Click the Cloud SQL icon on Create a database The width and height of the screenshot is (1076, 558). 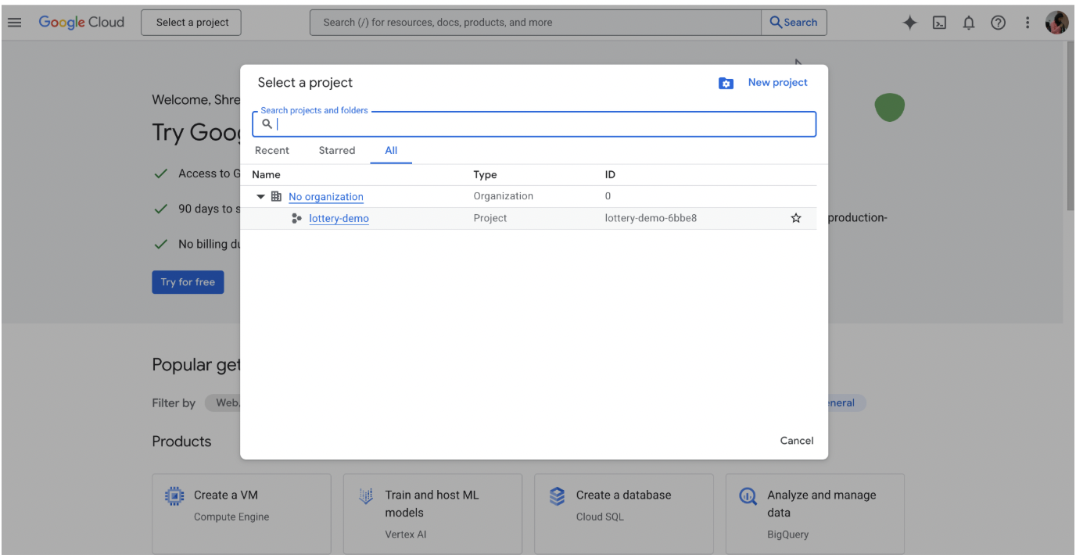(x=557, y=495)
